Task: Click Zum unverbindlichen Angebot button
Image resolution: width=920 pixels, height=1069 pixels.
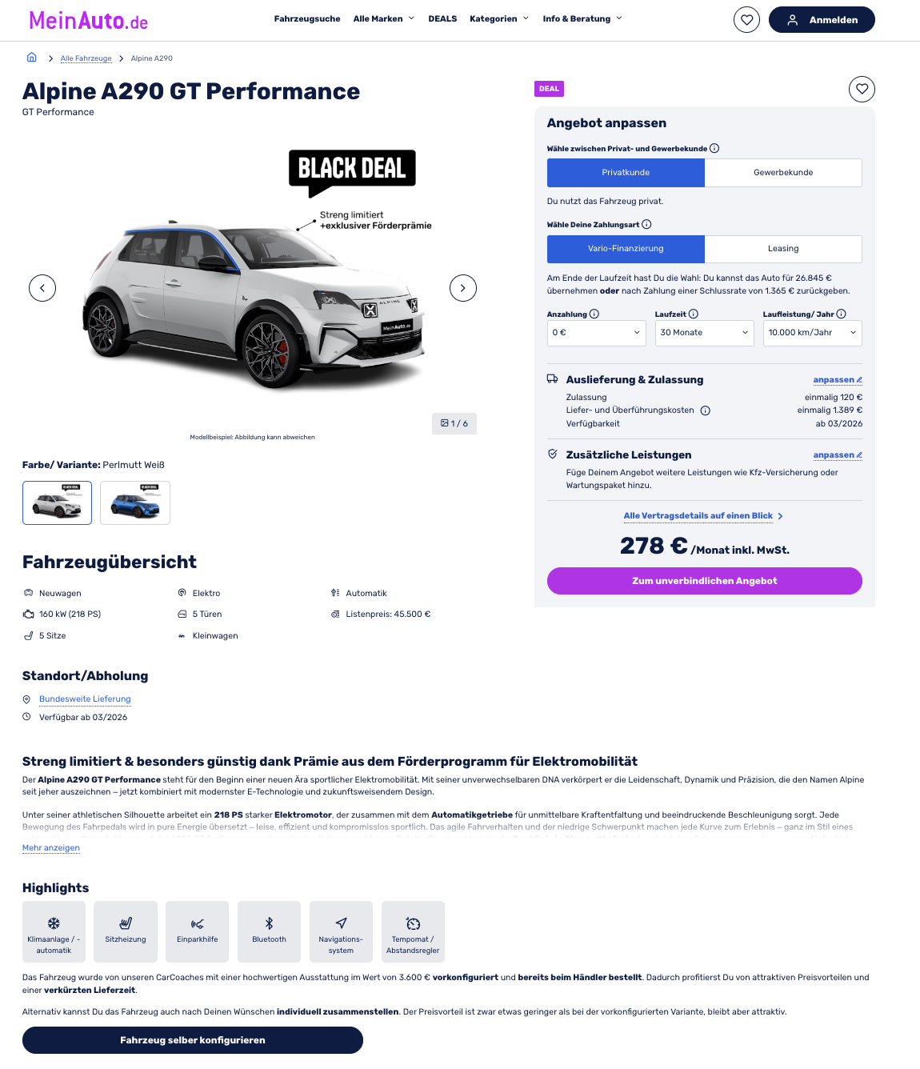Action: point(705,581)
